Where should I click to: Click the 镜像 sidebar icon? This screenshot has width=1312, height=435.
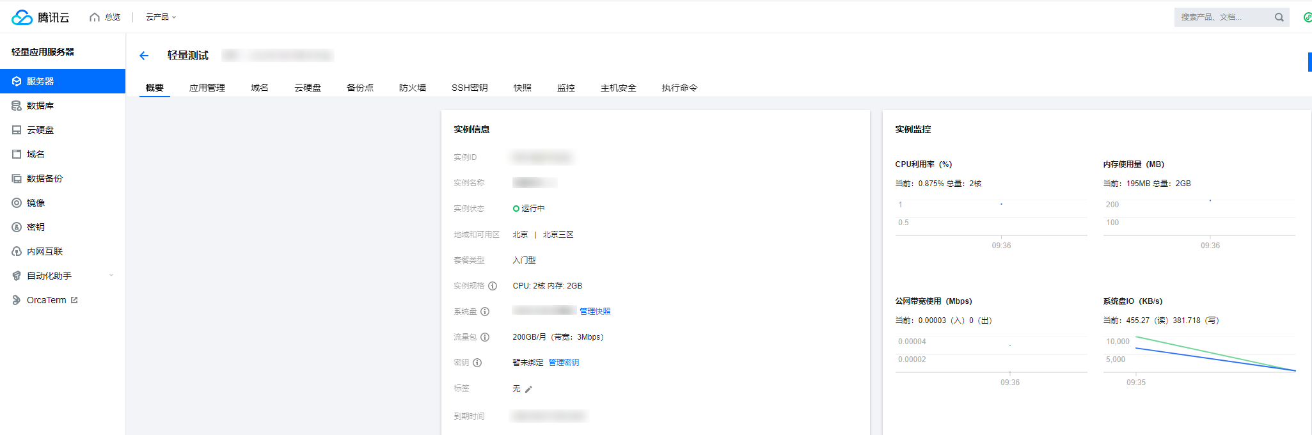[17, 203]
